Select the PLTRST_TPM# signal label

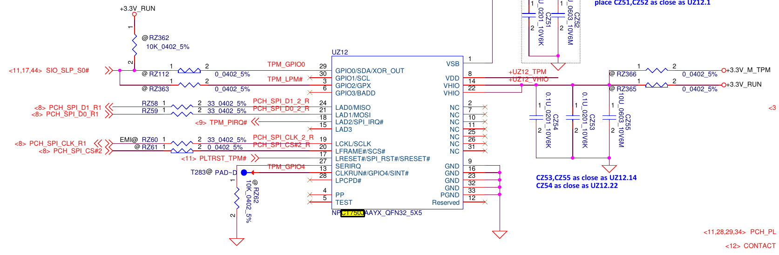tap(223, 159)
